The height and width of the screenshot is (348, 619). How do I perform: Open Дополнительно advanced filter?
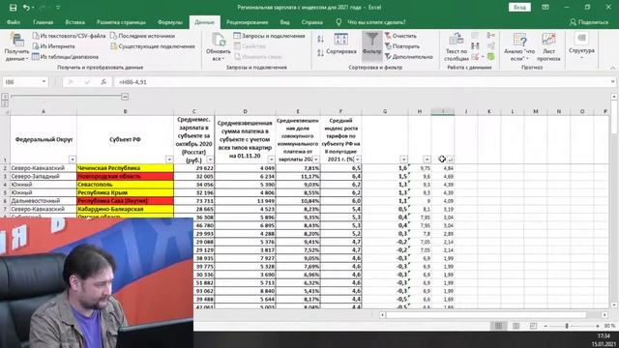[409, 57]
